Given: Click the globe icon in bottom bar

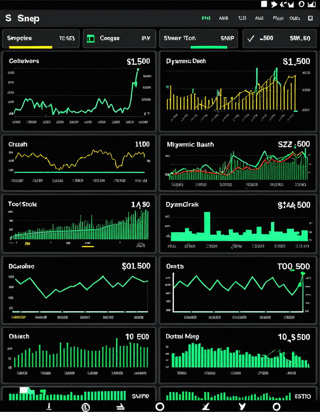Looking at the screenshot, I should coord(86,407).
